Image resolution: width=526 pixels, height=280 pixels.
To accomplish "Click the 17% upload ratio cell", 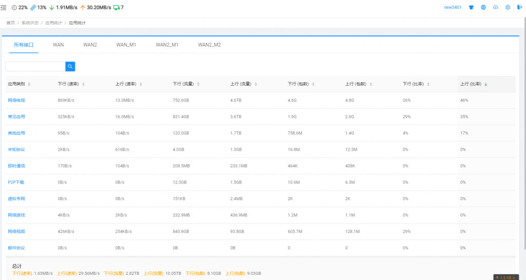I will tap(464, 133).
